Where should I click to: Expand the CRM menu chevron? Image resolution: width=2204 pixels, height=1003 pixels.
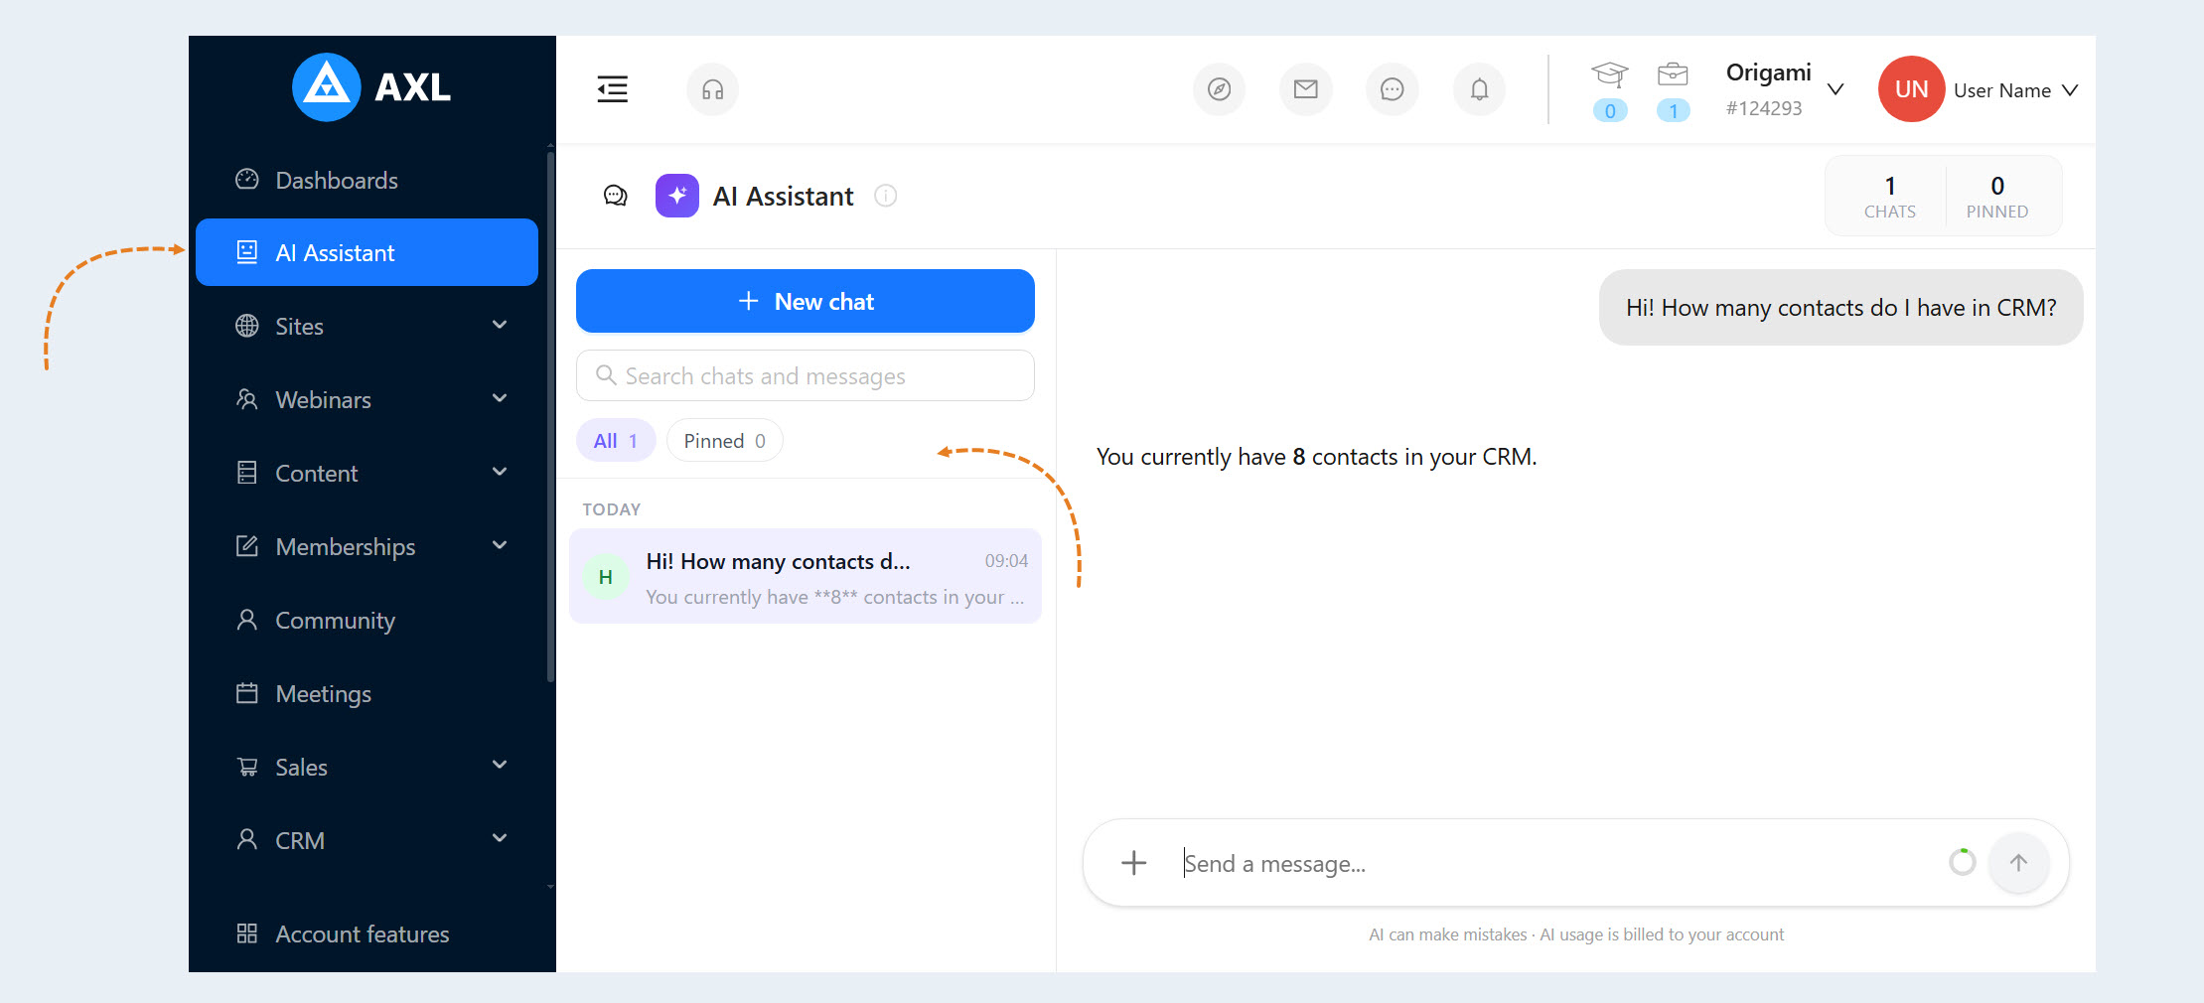coord(500,838)
